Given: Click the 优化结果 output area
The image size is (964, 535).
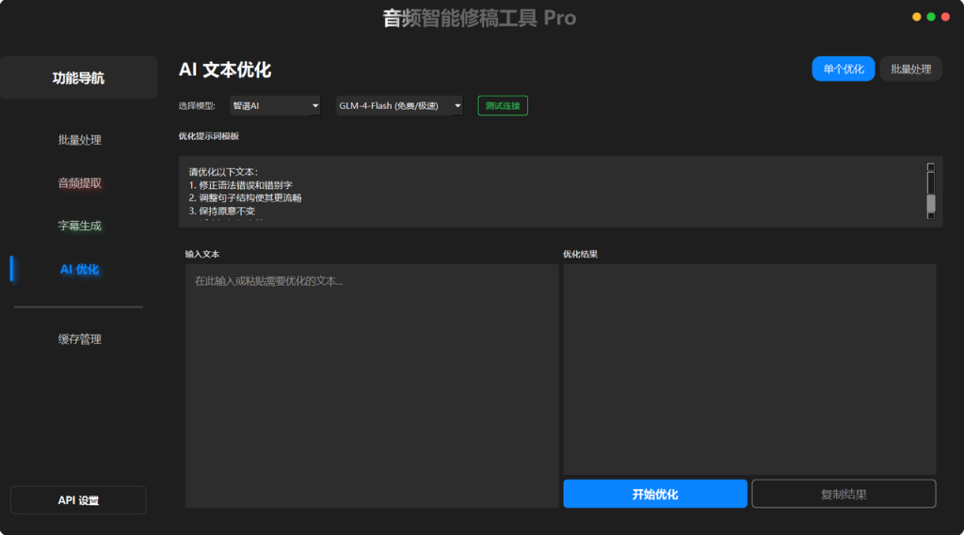Looking at the screenshot, I should click(x=749, y=370).
